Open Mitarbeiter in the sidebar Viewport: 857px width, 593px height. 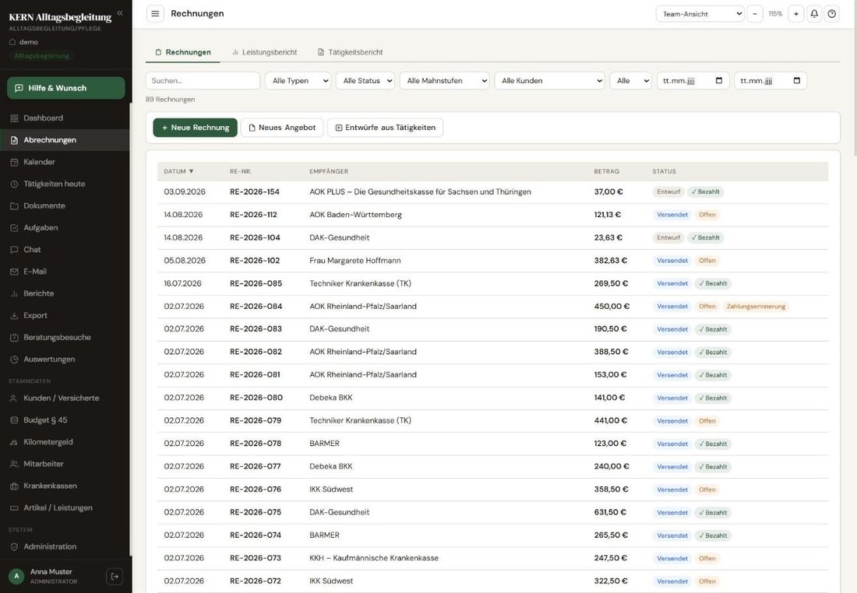coord(65,463)
